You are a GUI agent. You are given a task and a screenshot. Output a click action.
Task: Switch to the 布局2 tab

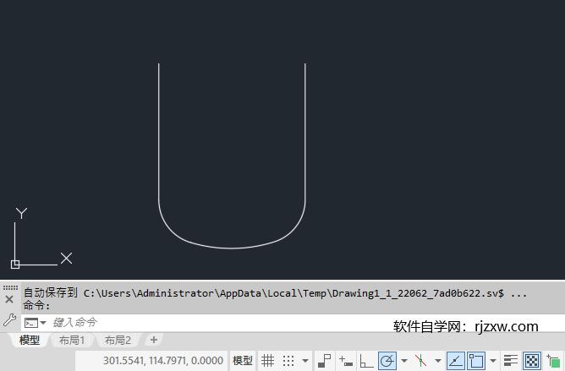(x=118, y=340)
